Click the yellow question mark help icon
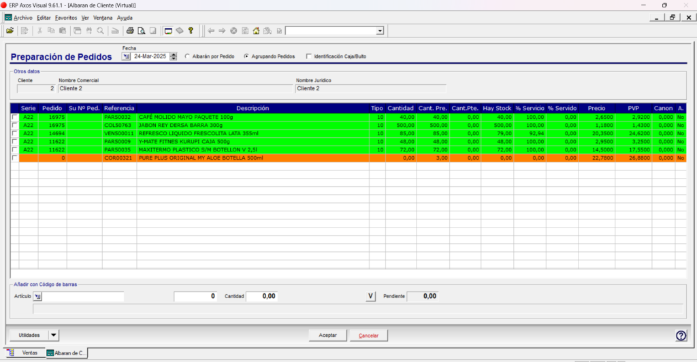The width and height of the screenshot is (697, 362). tap(191, 31)
